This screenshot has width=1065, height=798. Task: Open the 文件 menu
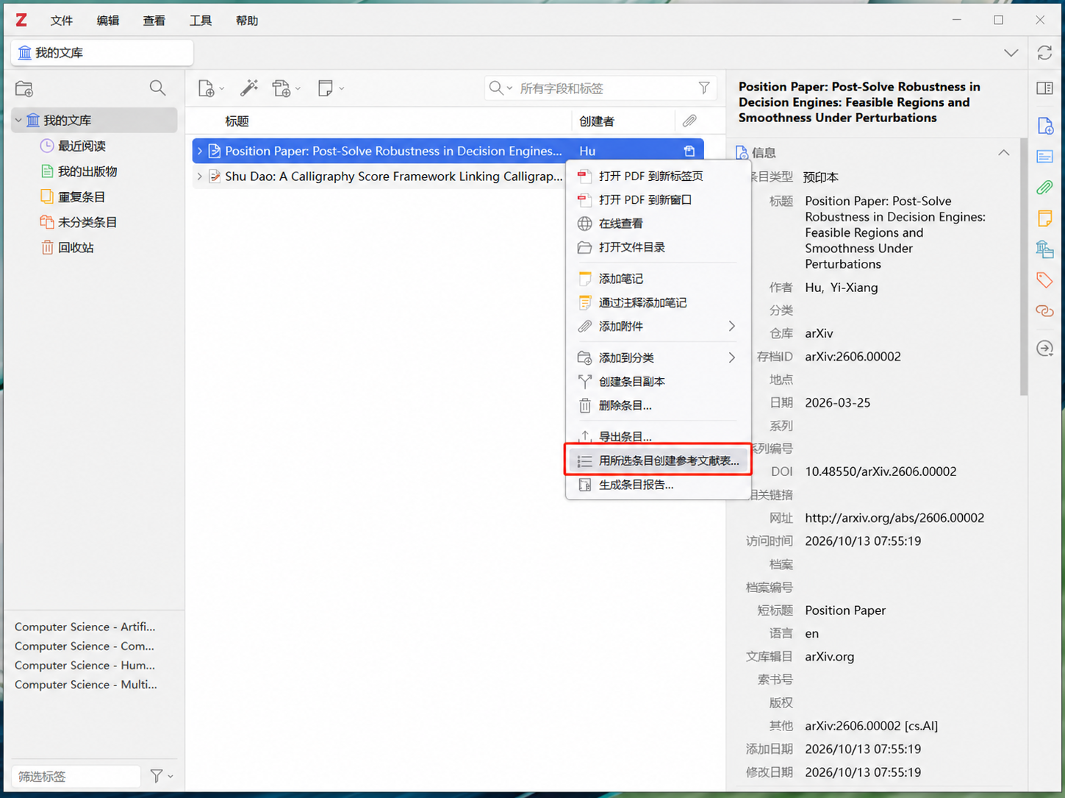(x=62, y=21)
